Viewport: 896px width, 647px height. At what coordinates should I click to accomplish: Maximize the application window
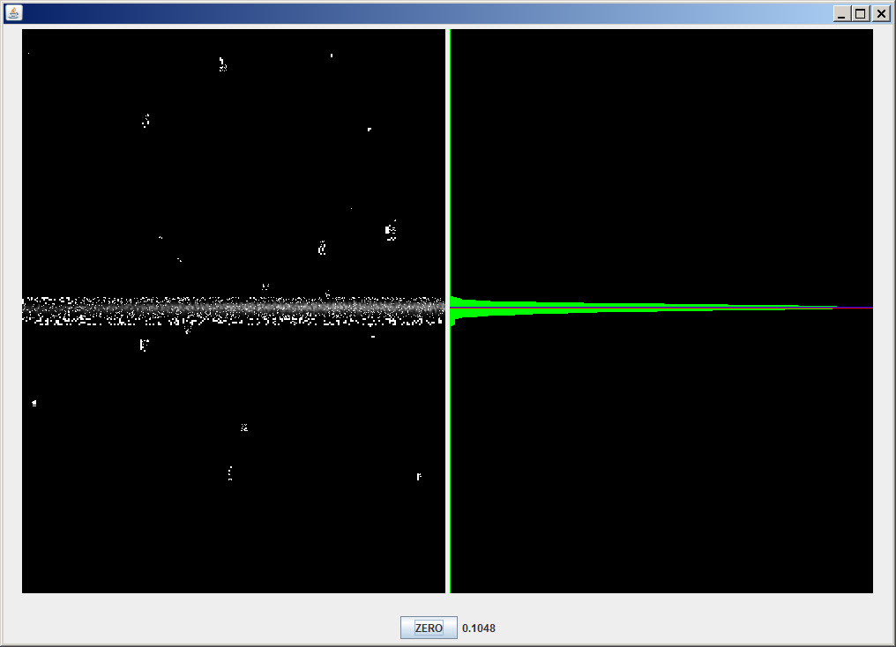(861, 14)
